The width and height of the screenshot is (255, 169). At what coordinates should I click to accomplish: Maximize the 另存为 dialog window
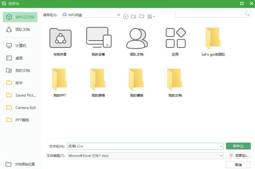(242, 3)
